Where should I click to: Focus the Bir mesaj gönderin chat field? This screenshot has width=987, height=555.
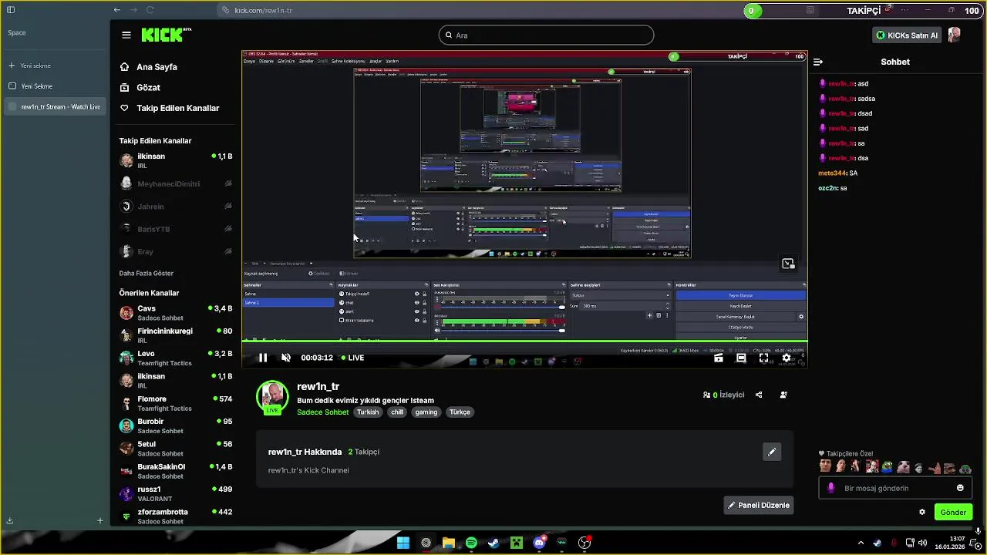[894, 488]
